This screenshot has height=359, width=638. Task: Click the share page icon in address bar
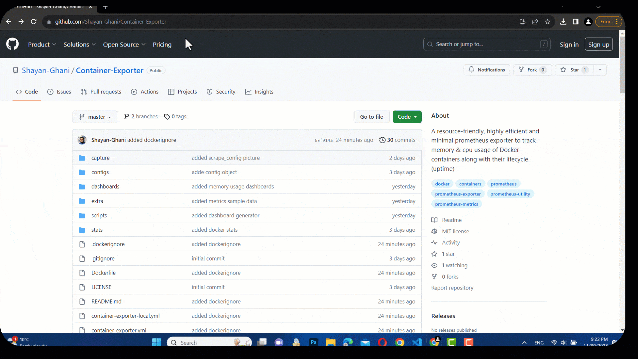click(x=535, y=22)
